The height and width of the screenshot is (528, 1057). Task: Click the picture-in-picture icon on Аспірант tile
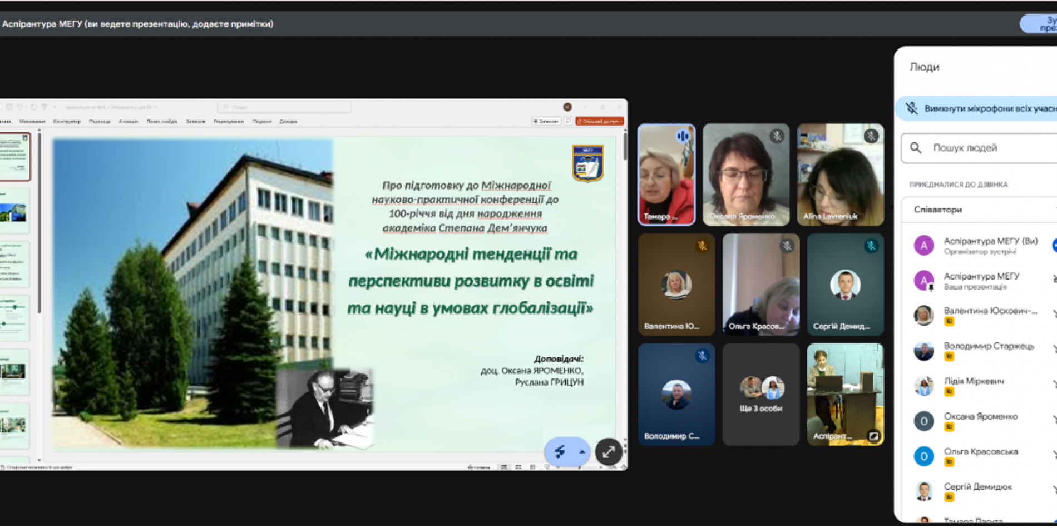(873, 436)
